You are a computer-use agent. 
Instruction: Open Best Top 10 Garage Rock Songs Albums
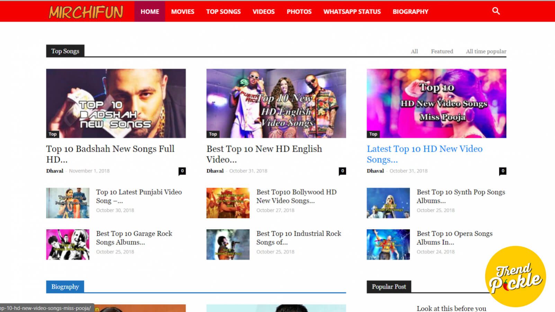click(134, 238)
